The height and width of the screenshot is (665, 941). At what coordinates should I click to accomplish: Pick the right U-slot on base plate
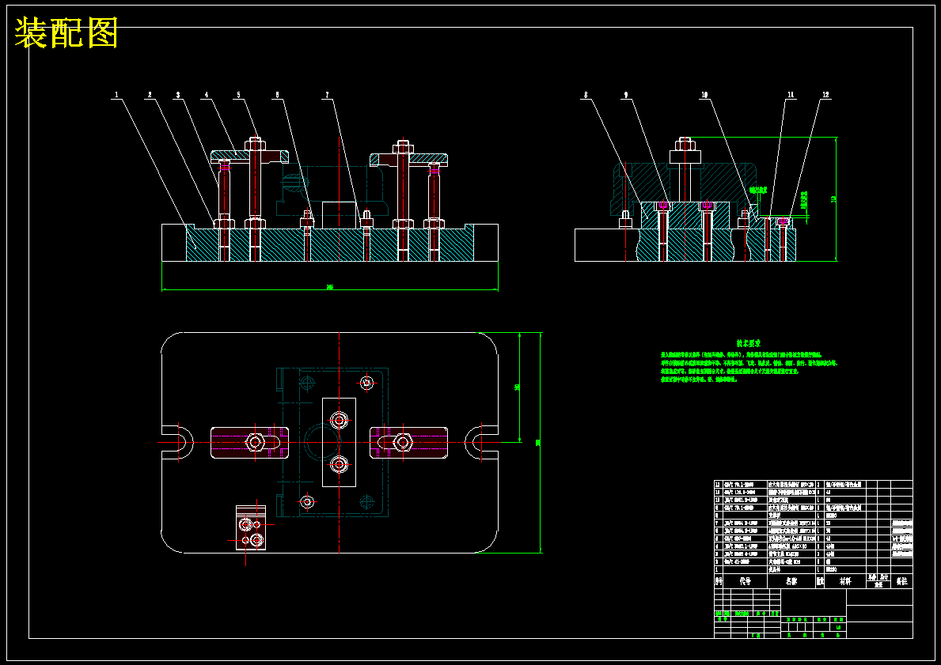pos(481,443)
